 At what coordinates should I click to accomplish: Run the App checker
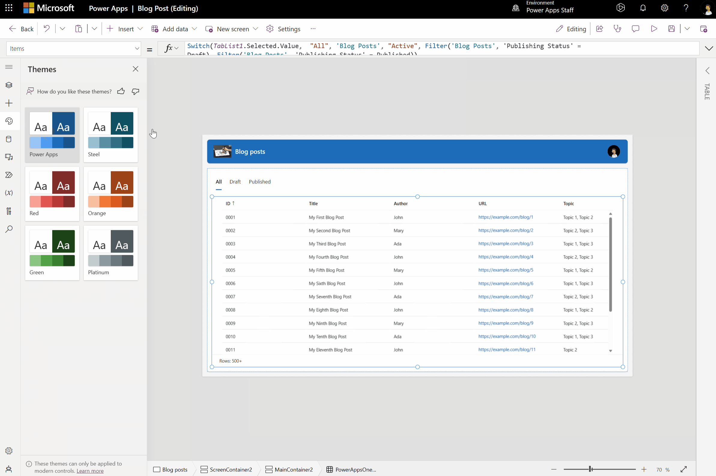click(x=618, y=29)
